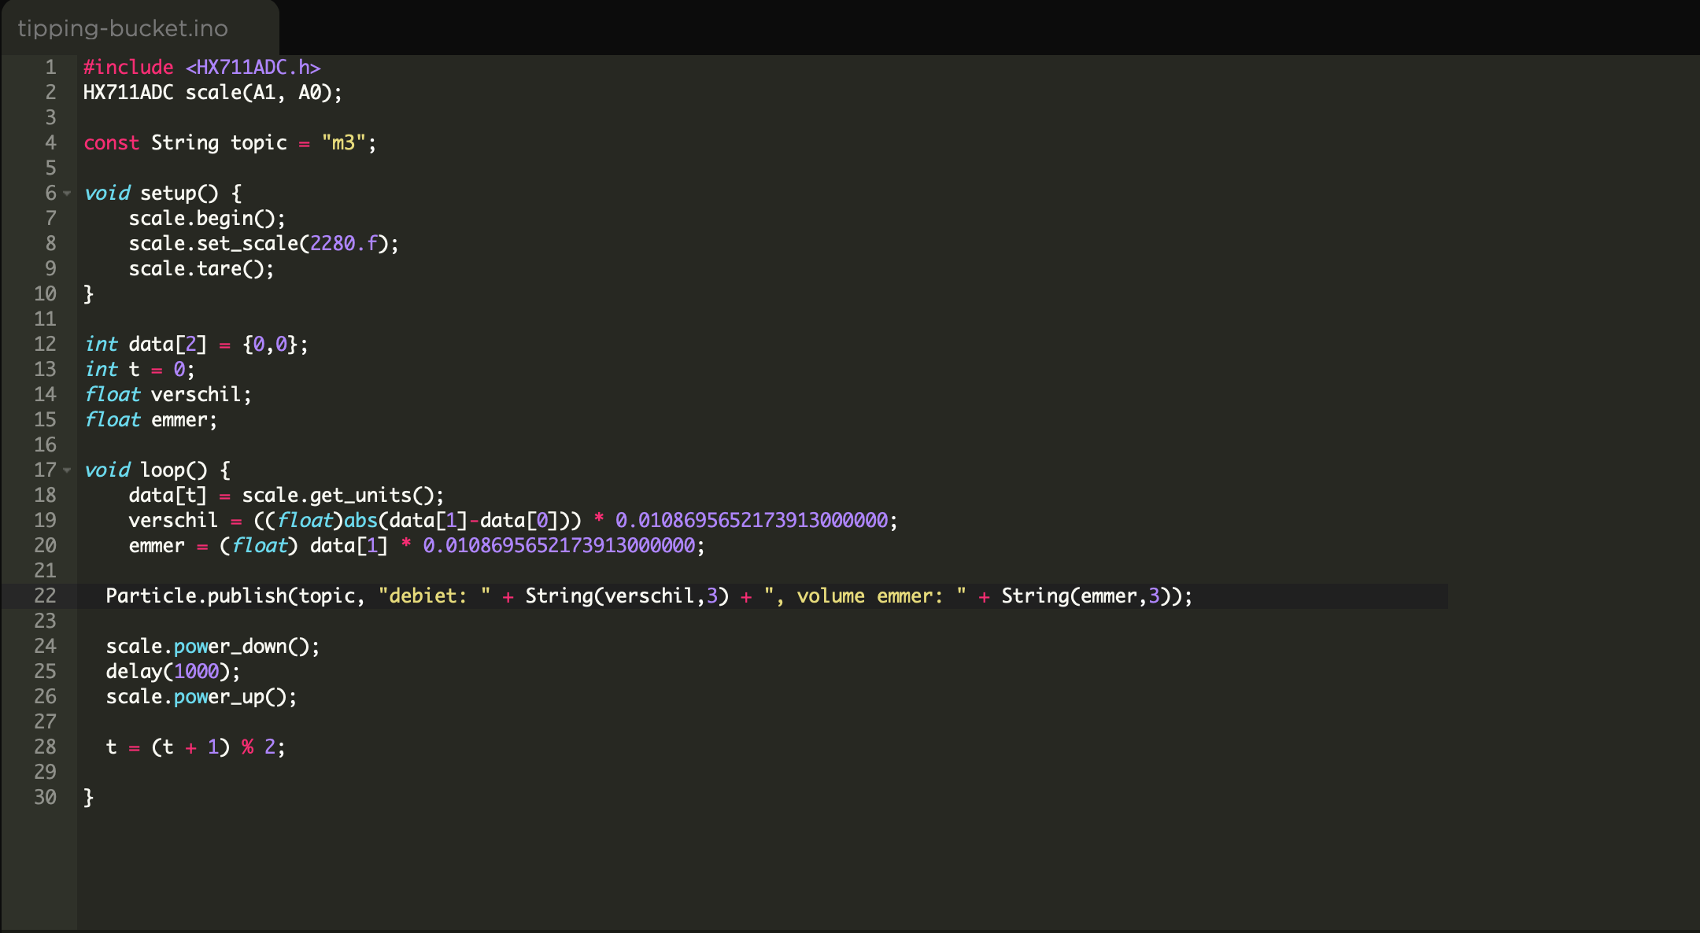Click the float verschil declaration
1700x933 pixels.
coord(167,395)
